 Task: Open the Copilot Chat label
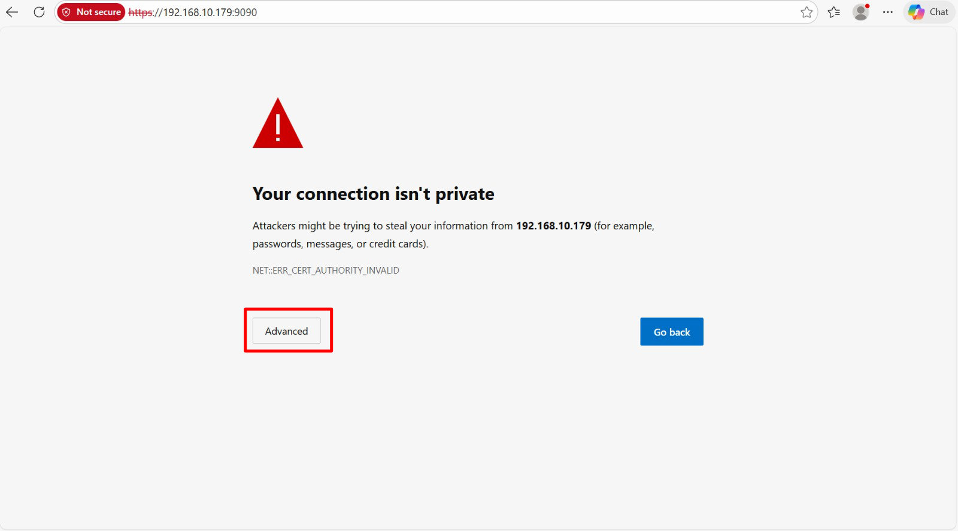coord(939,12)
